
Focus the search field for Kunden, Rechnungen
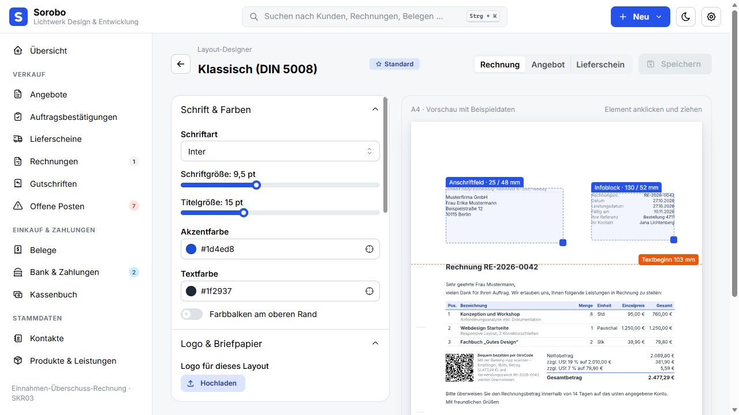(375, 17)
